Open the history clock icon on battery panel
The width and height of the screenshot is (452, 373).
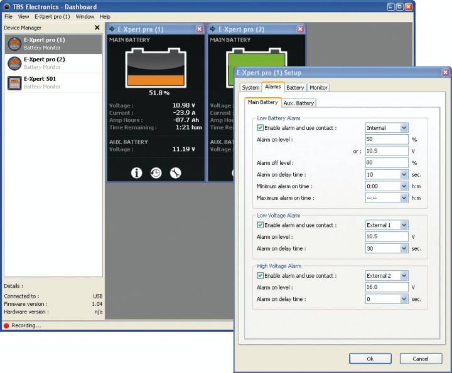pos(156,173)
